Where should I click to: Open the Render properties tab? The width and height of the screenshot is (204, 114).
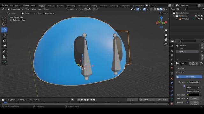172,51
